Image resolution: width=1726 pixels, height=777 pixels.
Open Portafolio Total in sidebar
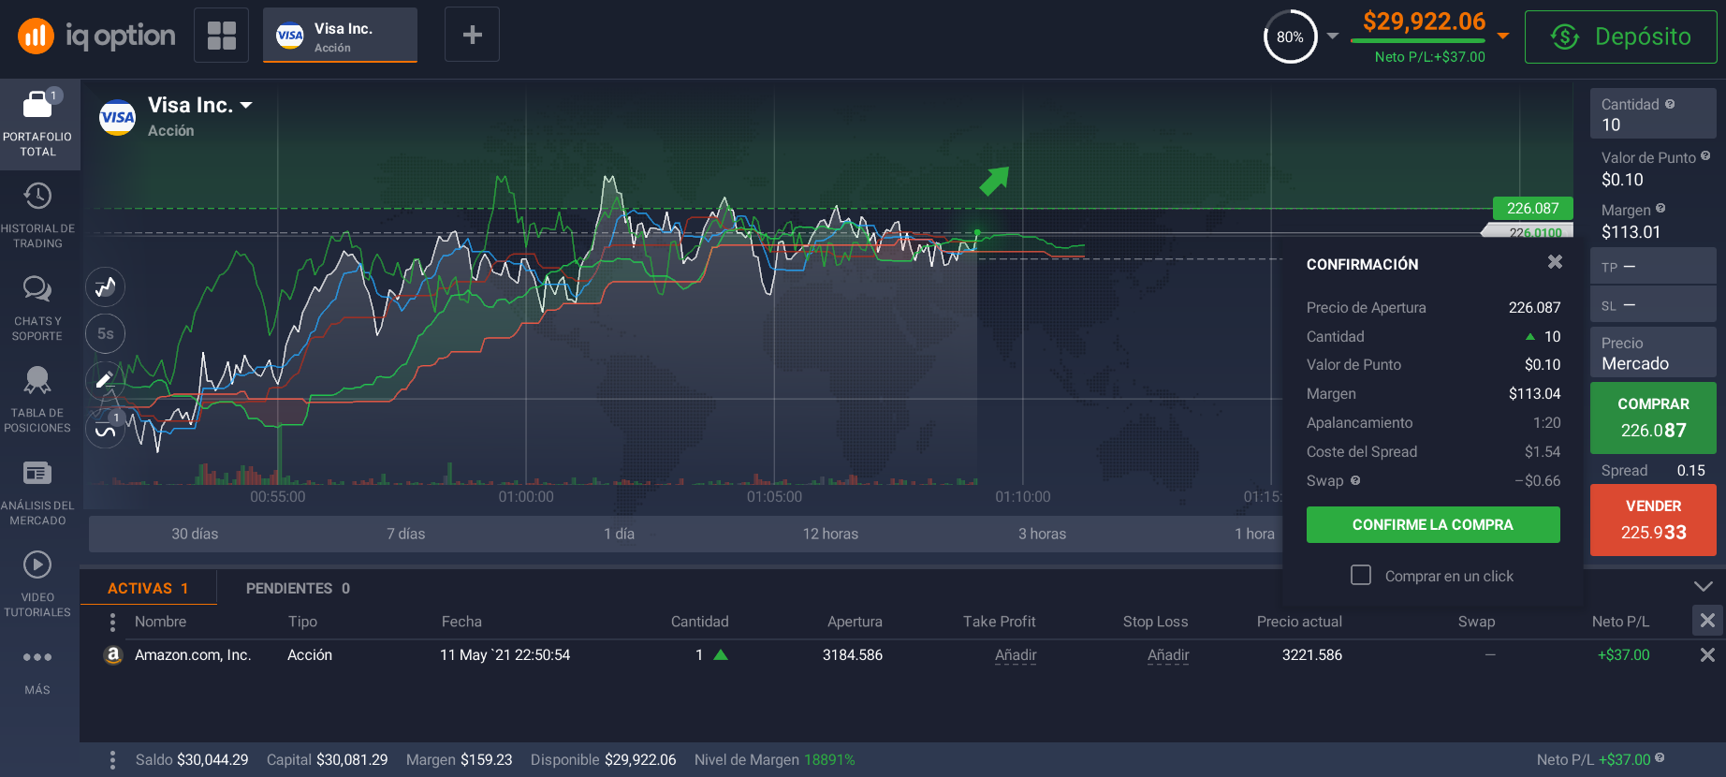pos(37,124)
